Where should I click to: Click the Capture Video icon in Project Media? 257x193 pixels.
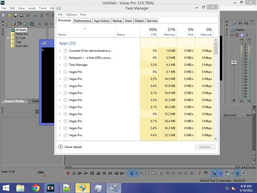tap(20, 24)
